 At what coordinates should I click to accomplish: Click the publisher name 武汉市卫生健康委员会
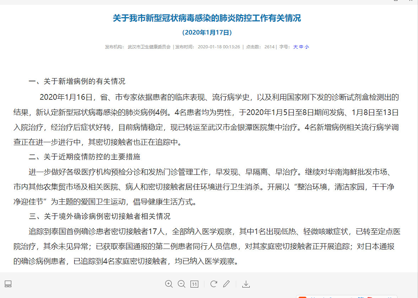(149, 47)
